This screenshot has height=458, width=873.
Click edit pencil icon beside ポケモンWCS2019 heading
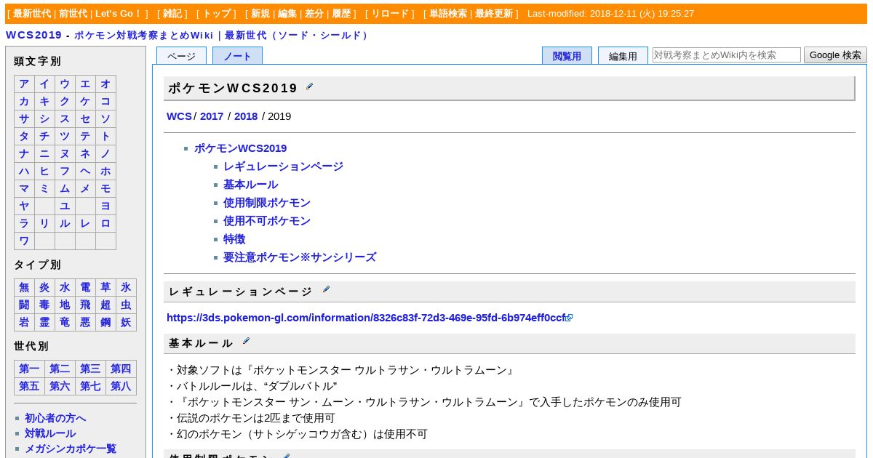pyautogui.click(x=309, y=87)
